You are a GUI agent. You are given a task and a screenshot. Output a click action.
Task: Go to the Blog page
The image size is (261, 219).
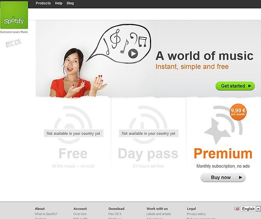[x=70, y=3]
